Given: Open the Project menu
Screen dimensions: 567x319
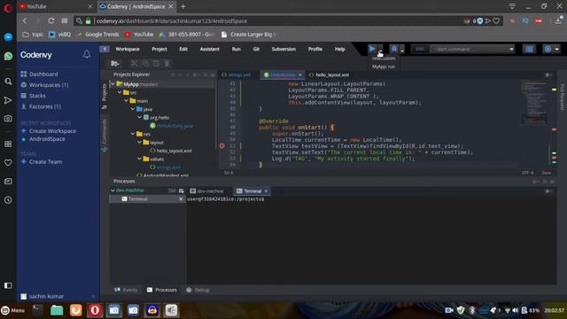Looking at the screenshot, I should [159, 49].
